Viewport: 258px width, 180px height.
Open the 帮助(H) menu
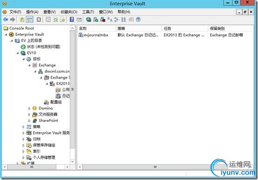coord(124,12)
